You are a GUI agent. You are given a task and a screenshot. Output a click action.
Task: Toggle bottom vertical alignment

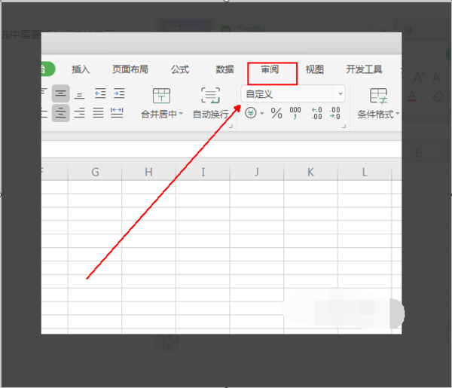click(x=79, y=94)
